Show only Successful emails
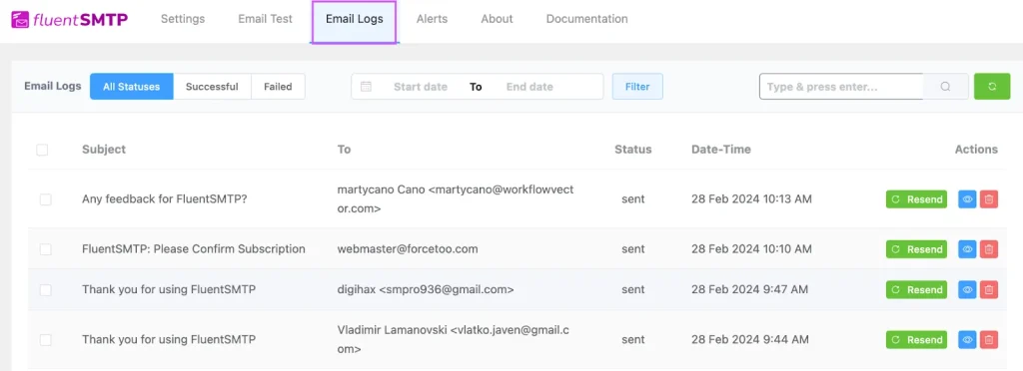The image size is (1023, 371). coord(212,87)
